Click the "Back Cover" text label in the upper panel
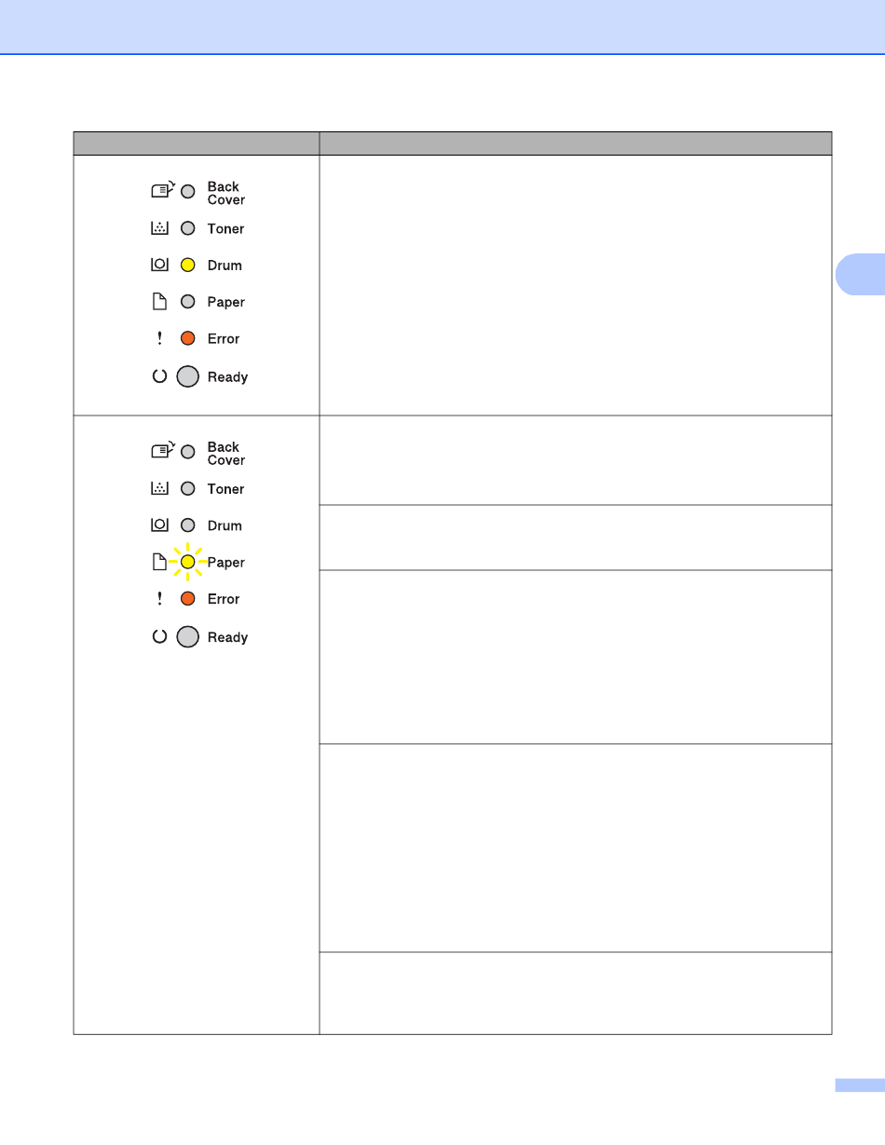This screenshot has width=885, height=1145. (x=225, y=193)
